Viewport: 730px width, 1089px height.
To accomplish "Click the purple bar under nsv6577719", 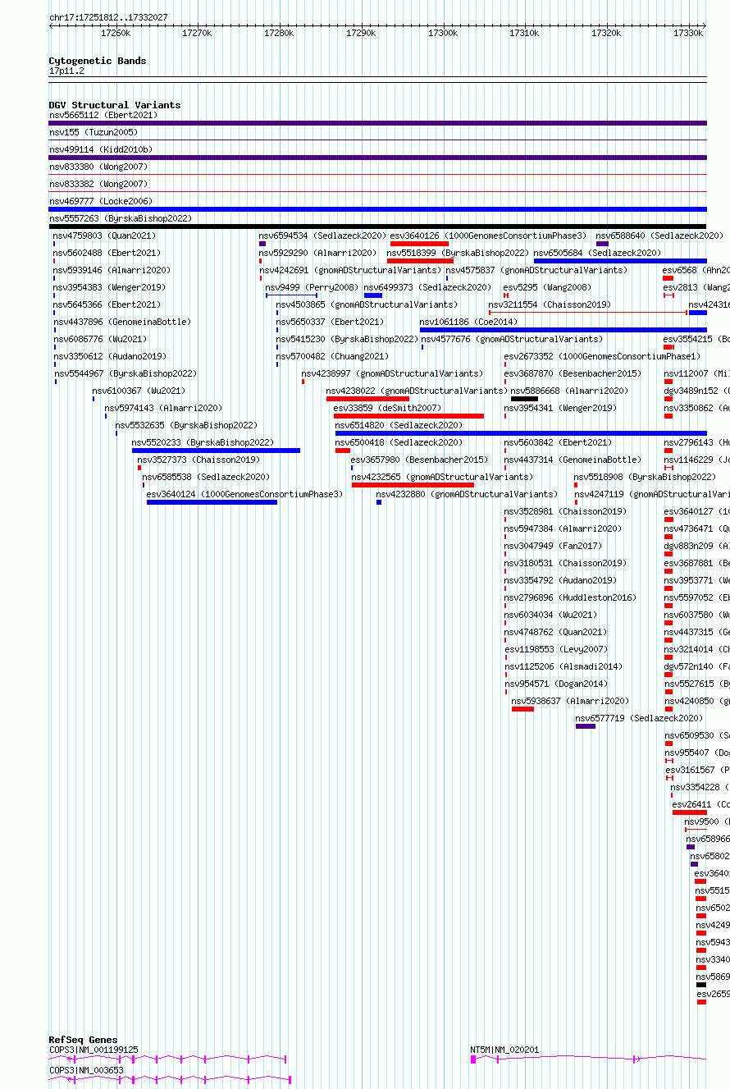I will (586, 726).
